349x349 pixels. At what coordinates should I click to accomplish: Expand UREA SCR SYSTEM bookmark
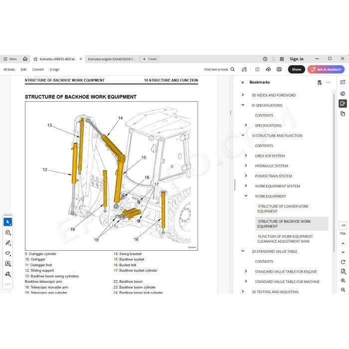pos(246,156)
